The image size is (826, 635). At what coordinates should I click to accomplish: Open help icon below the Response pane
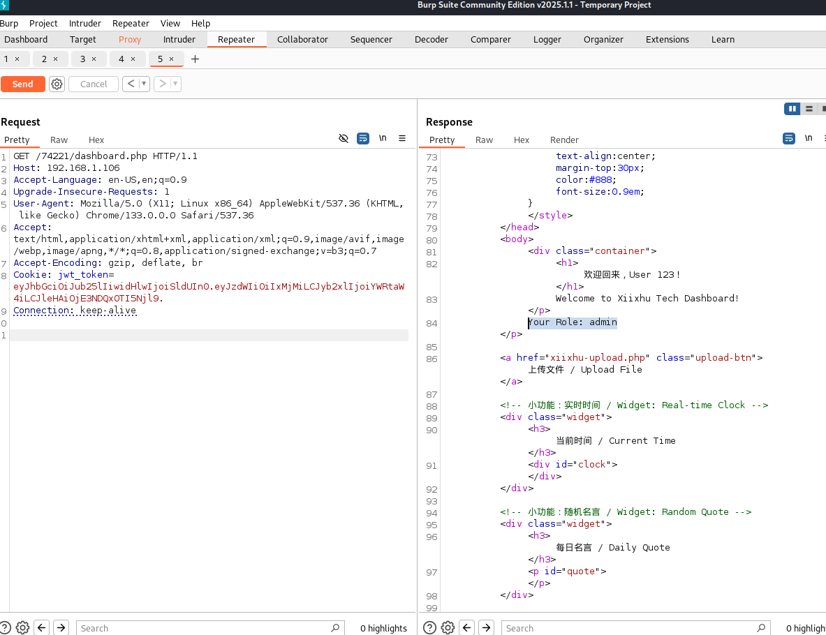click(x=430, y=627)
